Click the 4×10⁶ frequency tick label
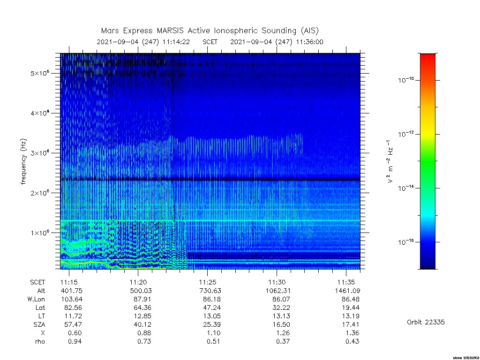The height and width of the screenshot is (360, 480). (x=40, y=113)
